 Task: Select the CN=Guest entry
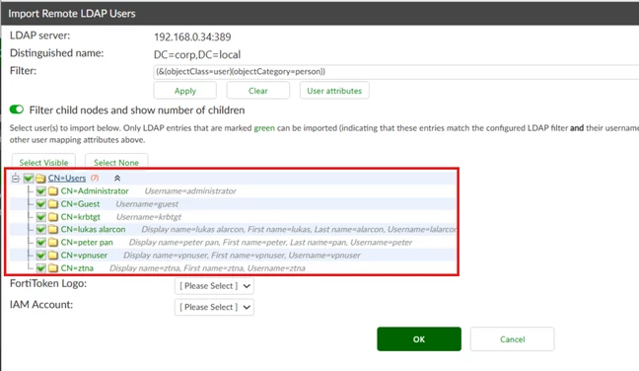[80, 204]
